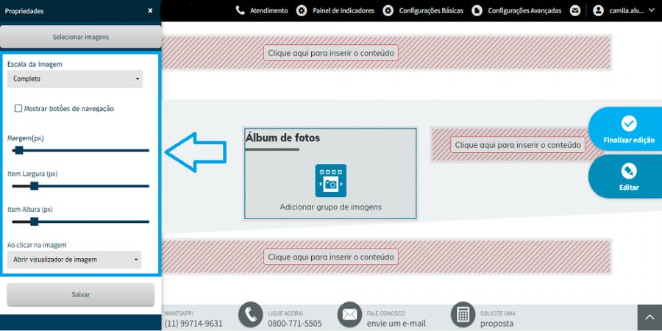The height and width of the screenshot is (331, 662).
Task: Click the gear icon beside Configurações Básicas
Action: point(388,10)
